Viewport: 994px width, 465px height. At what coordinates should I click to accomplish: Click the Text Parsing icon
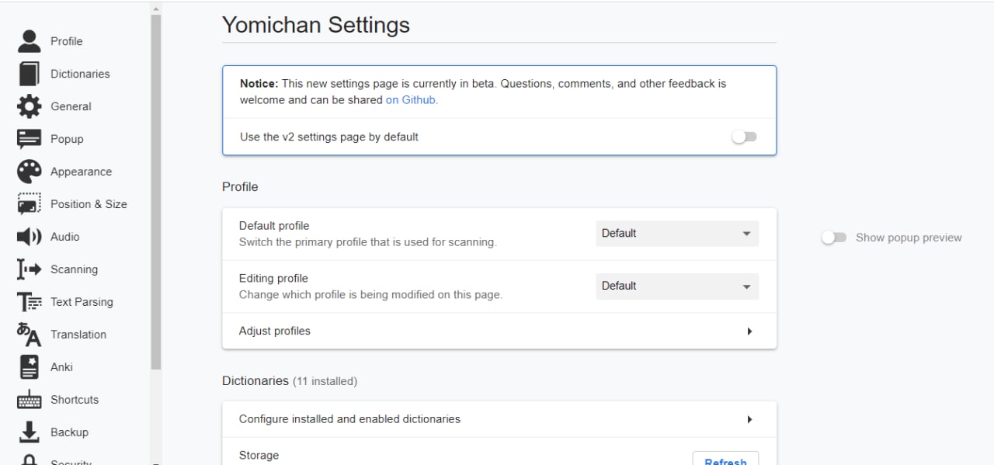click(x=30, y=302)
